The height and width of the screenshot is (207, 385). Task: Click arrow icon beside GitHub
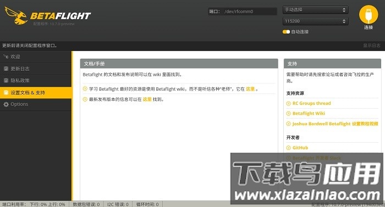tap(289, 148)
